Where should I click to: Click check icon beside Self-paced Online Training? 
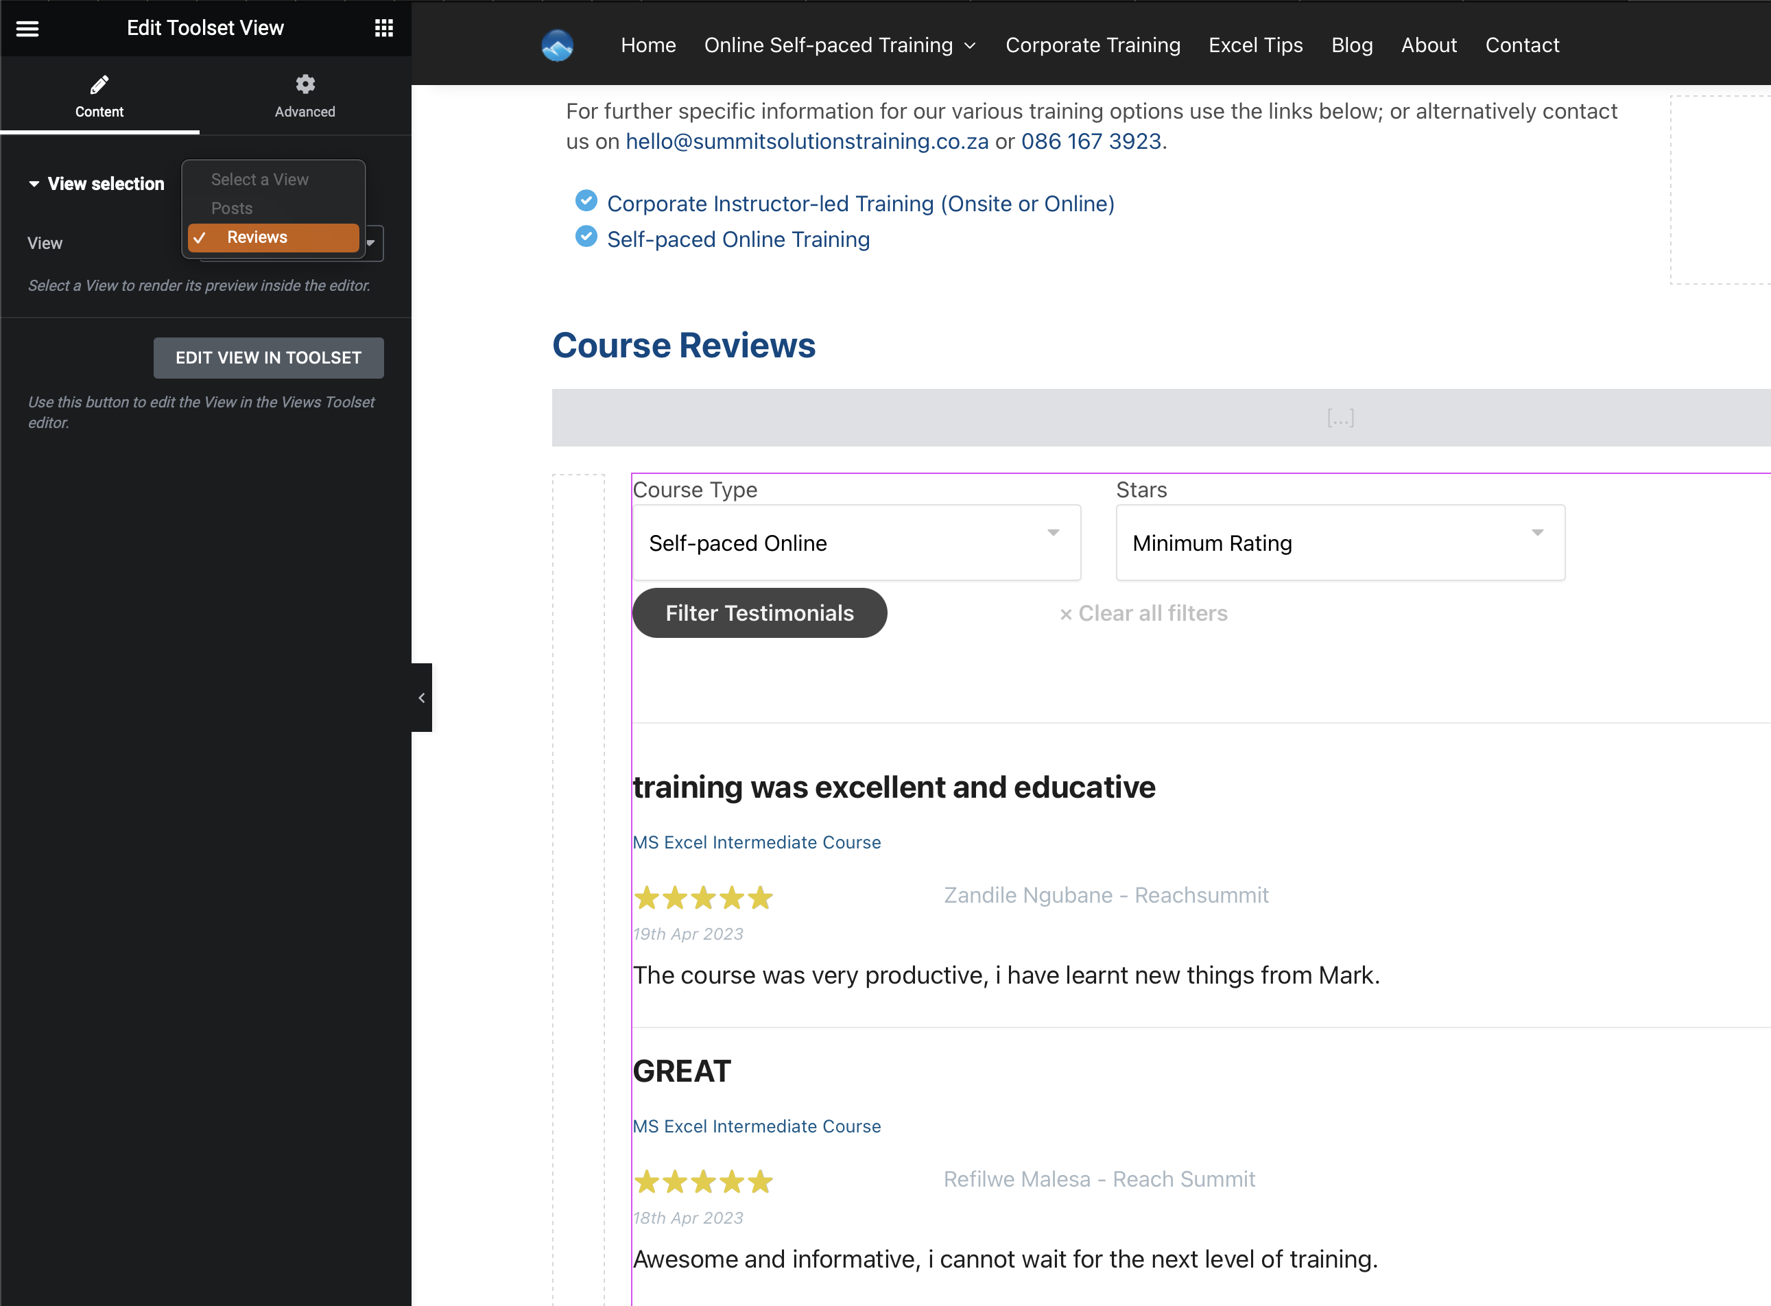coord(586,237)
